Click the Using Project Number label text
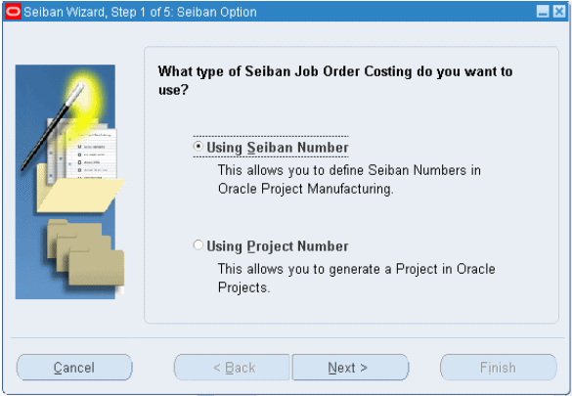572x396 pixels. [x=278, y=246]
